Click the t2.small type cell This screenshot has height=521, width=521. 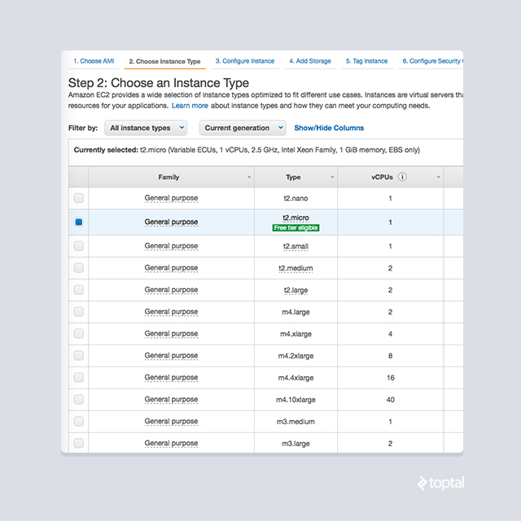[296, 246]
